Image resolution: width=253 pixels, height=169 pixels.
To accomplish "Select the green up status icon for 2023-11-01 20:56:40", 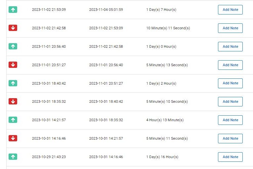I will pos(13,46).
